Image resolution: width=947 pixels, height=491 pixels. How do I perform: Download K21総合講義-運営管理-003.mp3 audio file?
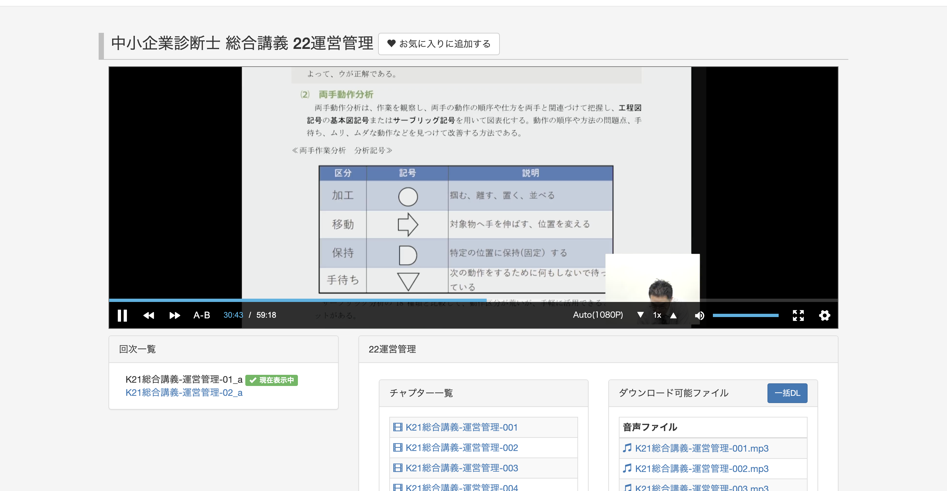[701, 487]
